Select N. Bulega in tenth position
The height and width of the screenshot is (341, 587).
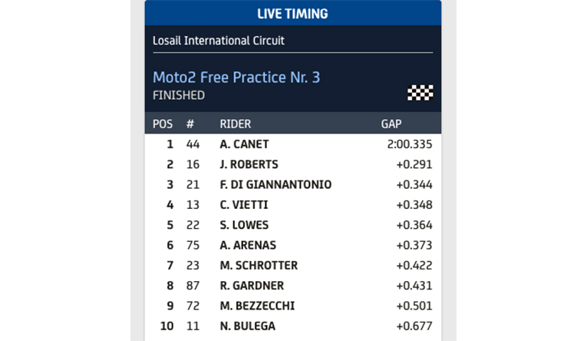(247, 326)
